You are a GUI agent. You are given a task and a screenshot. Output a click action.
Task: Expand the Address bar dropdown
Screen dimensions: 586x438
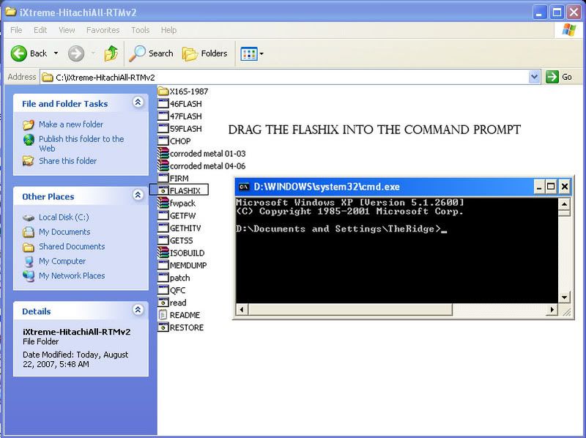pyautogui.click(x=535, y=77)
